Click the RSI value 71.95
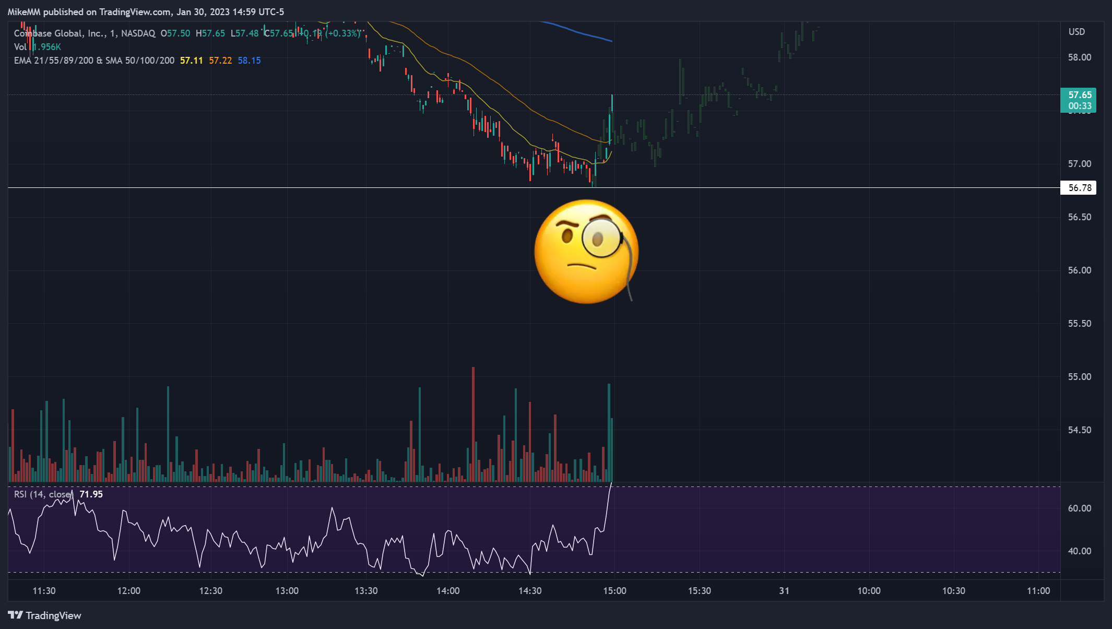The image size is (1112, 629). 91,494
